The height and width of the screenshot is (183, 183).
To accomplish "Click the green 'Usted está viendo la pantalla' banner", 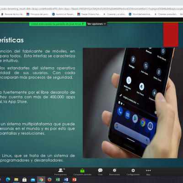I will 58,24.
